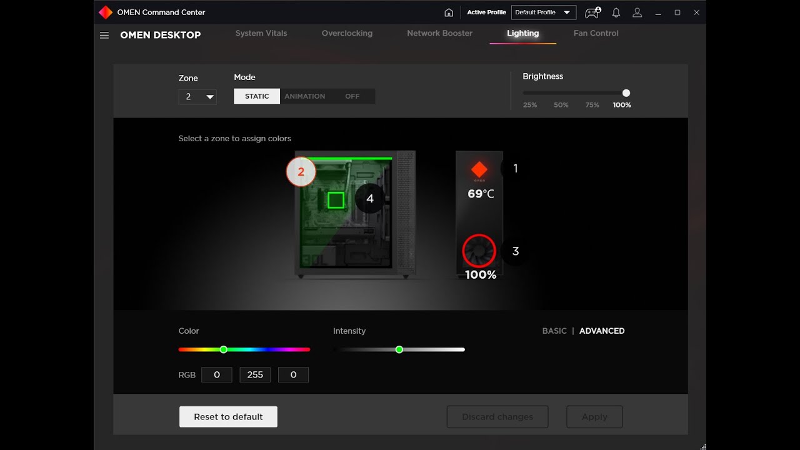
Task: Select lighting zone 3 marker
Action: 515,251
